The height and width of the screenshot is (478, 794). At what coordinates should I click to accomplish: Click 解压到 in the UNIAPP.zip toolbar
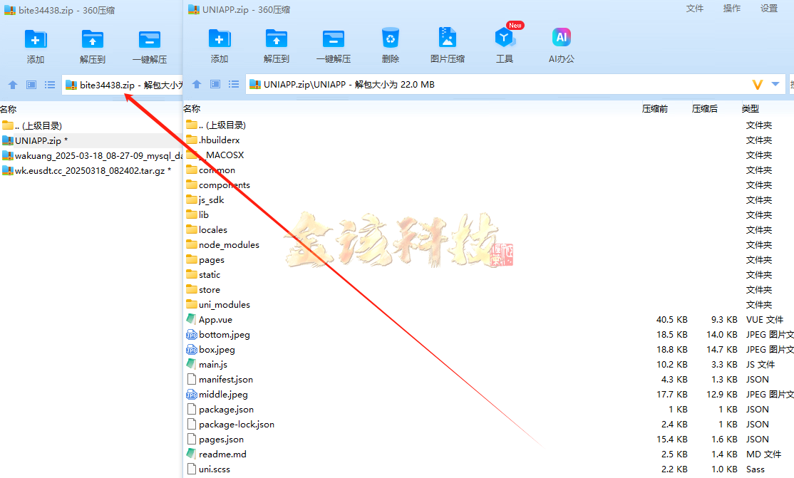(x=276, y=38)
